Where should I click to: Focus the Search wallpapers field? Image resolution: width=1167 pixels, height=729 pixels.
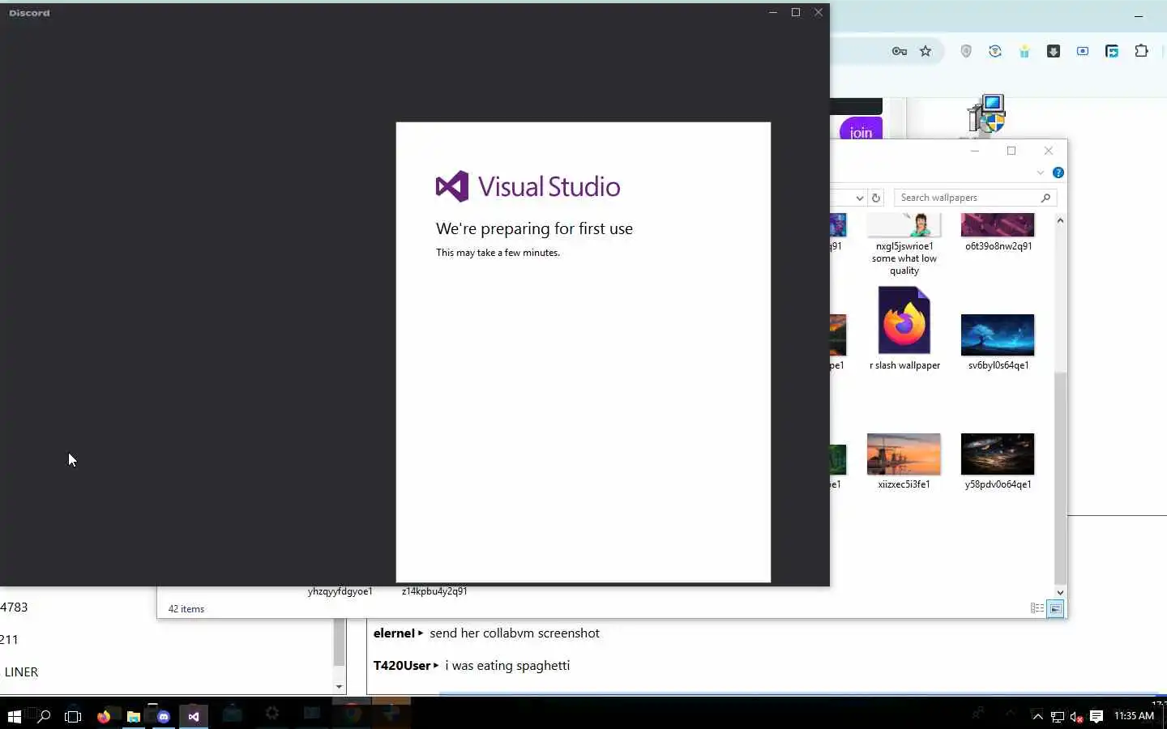pyautogui.click(x=975, y=198)
